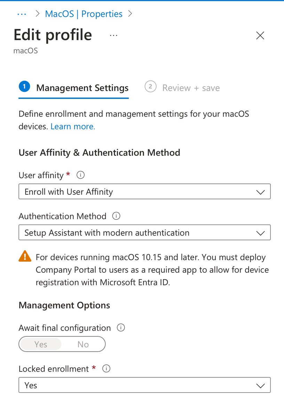Switch to the Review + save step
The width and height of the screenshot is (284, 418).
[x=182, y=88]
